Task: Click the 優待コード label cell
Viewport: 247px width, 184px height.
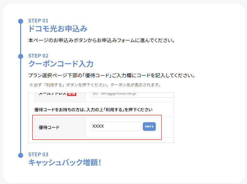Action: (x=60, y=127)
